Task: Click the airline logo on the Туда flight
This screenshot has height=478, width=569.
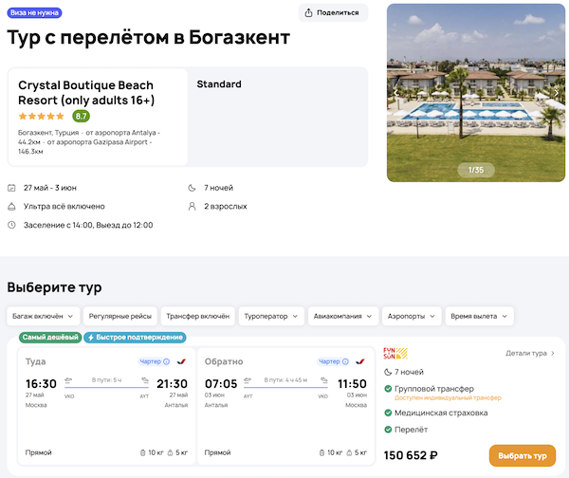Action: tap(181, 361)
